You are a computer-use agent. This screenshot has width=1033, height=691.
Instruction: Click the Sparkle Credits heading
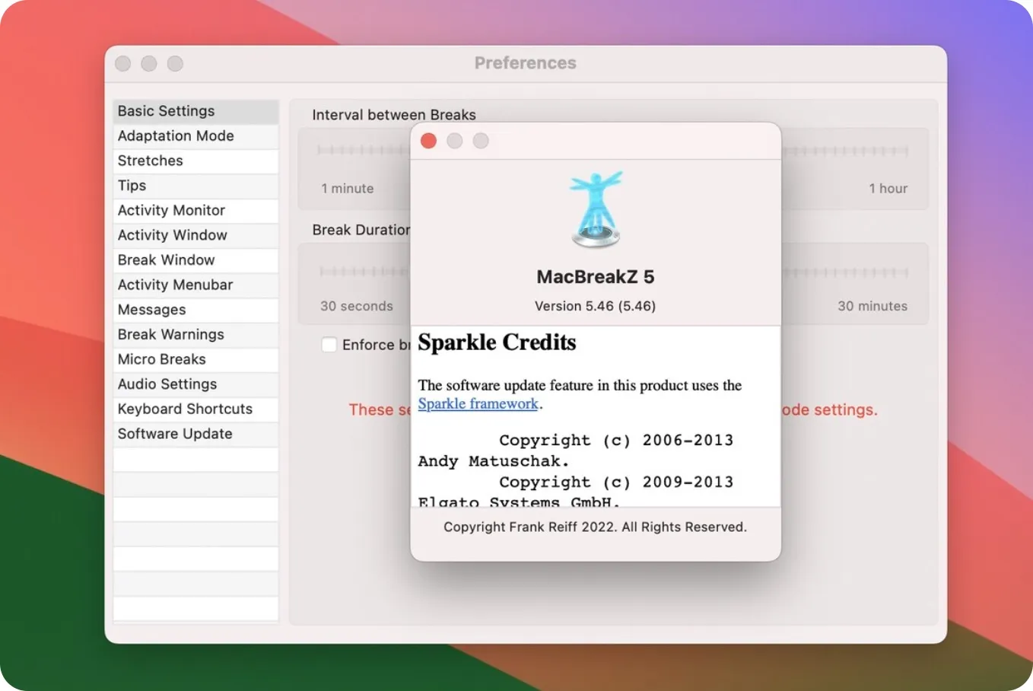pyautogui.click(x=497, y=342)
